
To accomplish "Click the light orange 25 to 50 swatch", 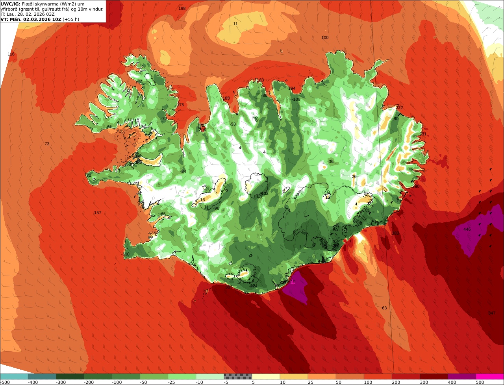I will point(321,376).
